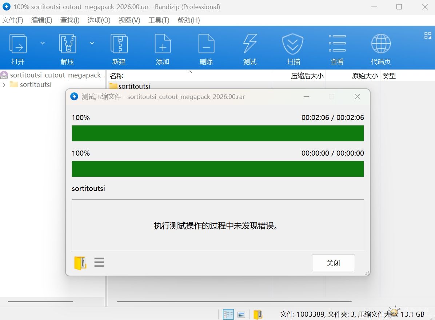Switch to details view in status bar
The image size is (435, 320).
pos(228,315)
